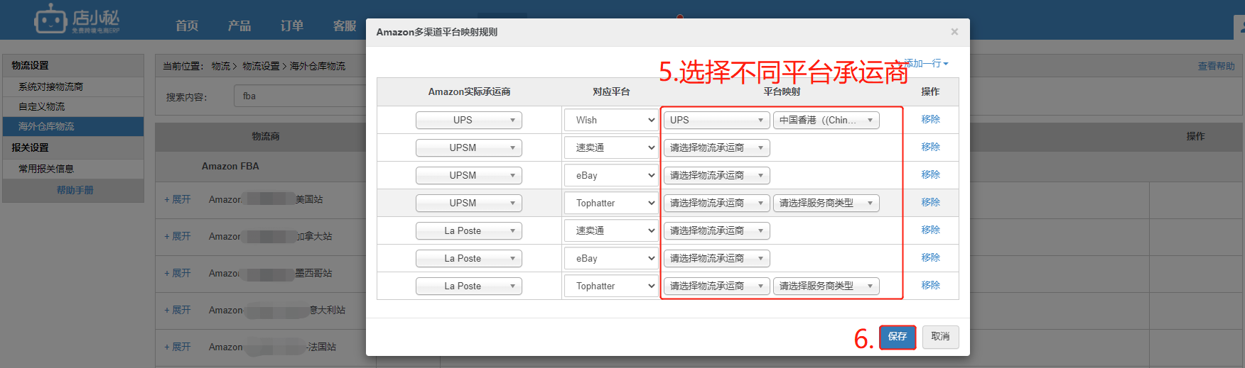This screenshot has height=368, width=1245.
Task: Open UPSM carrier dropdown in Tophatter row
Action: pyautogui.click(x=469, y=203)
